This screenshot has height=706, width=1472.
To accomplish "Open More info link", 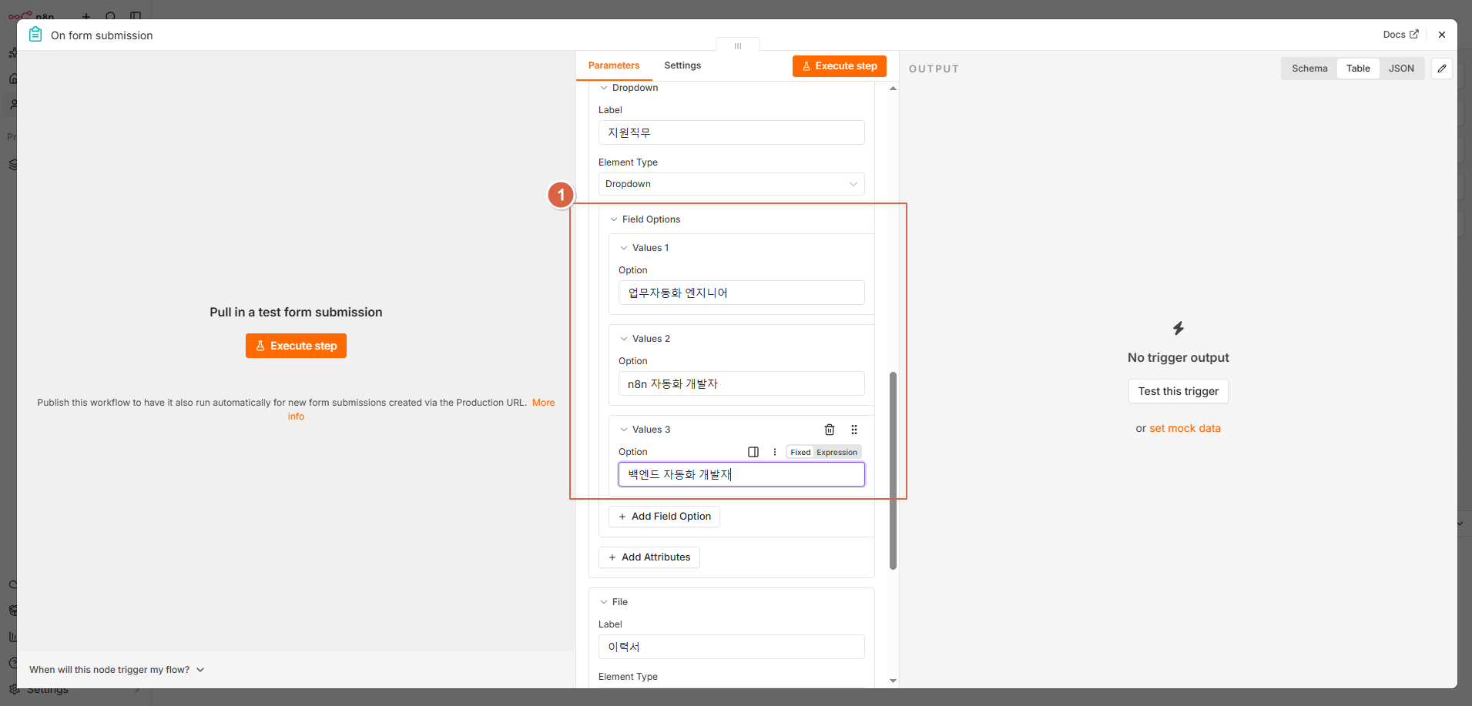I will point(543,403).
